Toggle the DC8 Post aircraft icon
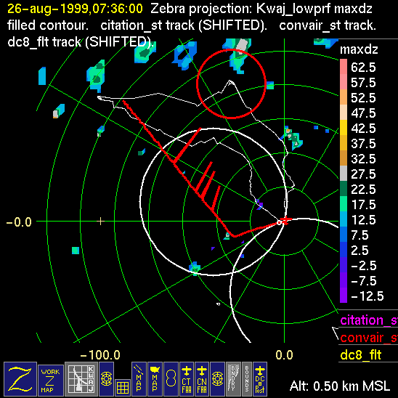Viewport: 398px width, 398px height. click(260, 379)
